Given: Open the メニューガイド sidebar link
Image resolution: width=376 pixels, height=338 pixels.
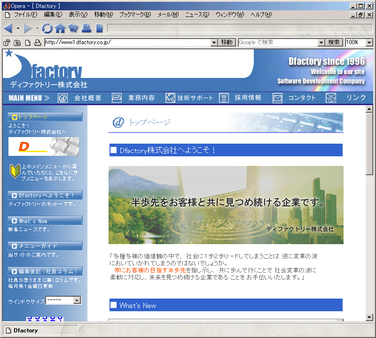Looking at the screenshot, I should tap(45, 246).
